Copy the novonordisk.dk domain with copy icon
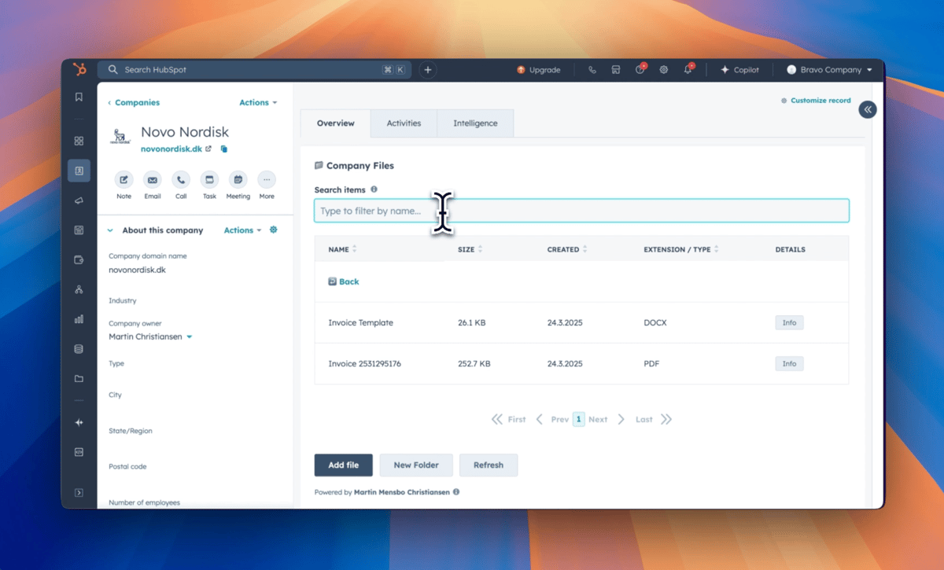 coord(224,149)
